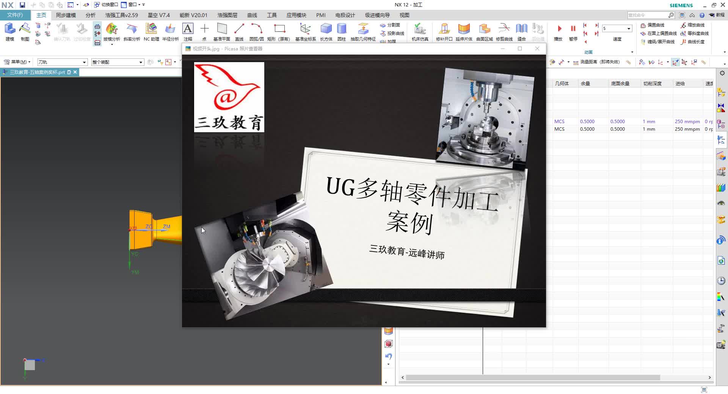Pause the animation with 暂停
728x394 pixels.
pos(573,32)
